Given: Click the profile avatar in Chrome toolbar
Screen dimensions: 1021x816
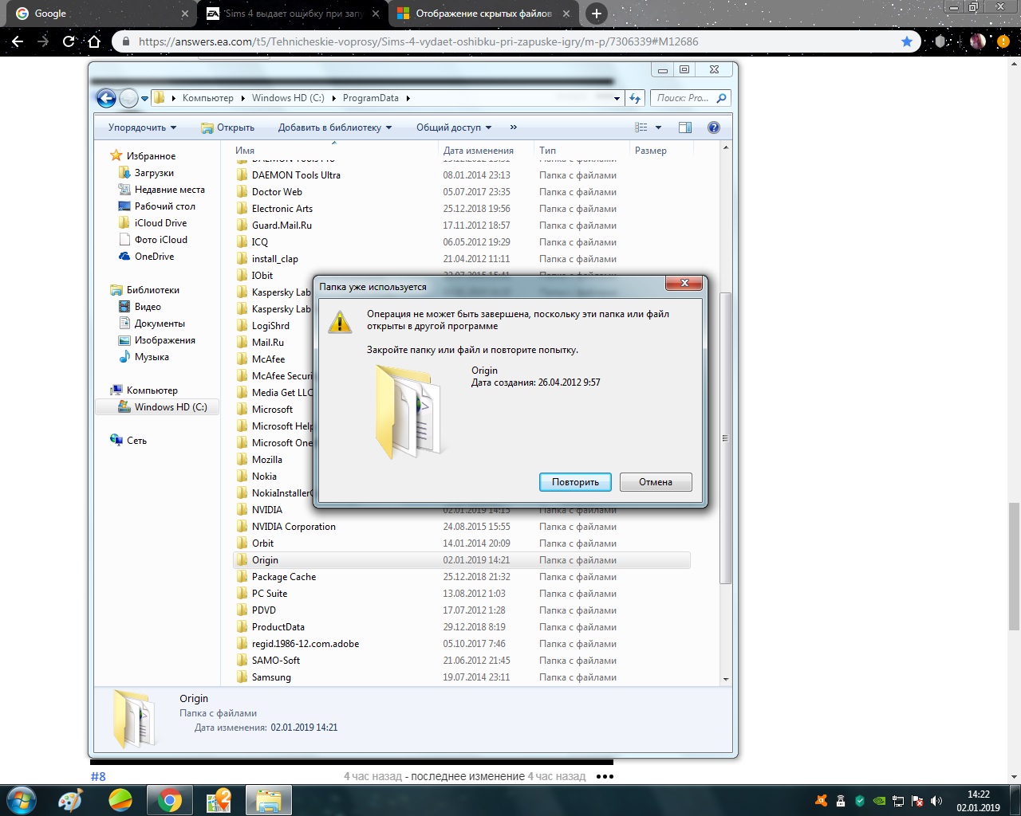Looking at the screenshot, I should [x=977, y=41].
